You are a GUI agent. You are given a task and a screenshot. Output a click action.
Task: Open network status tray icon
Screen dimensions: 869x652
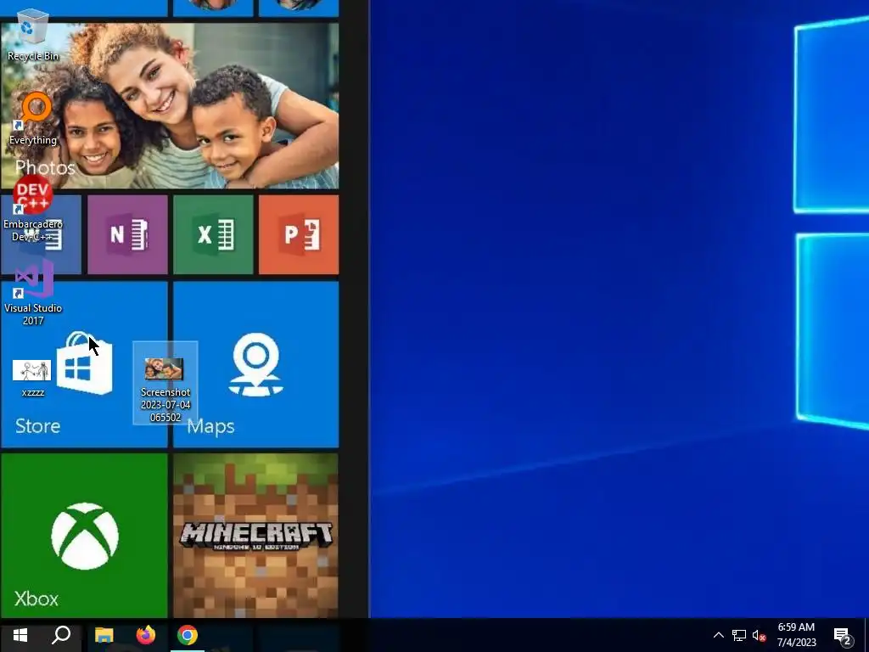click(x=739, y=635)
